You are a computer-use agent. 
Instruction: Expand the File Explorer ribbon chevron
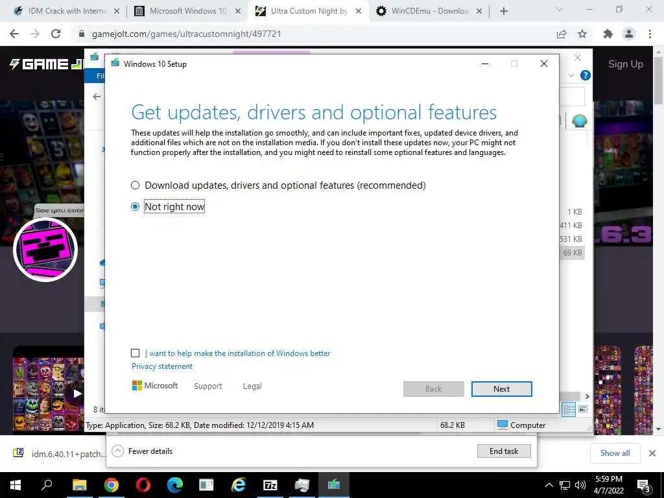[571, 75]
